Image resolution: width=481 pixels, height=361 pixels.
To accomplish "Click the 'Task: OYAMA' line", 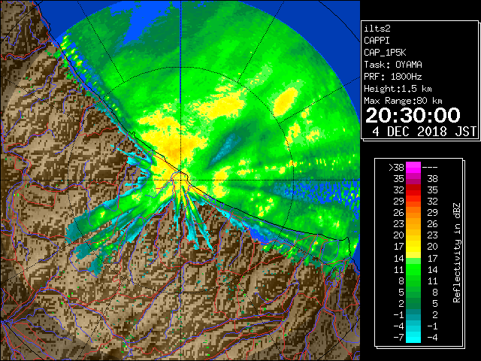I will (393, 65).
